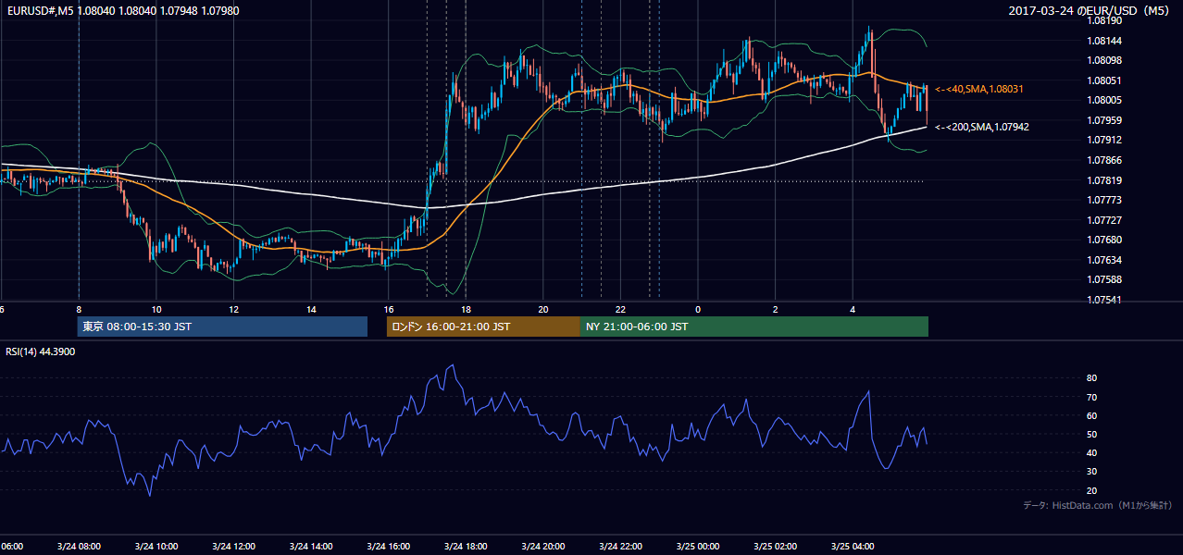Select the NY 21:00-06:00 JST session bar

pyautogui.click(x=754, y=327)
